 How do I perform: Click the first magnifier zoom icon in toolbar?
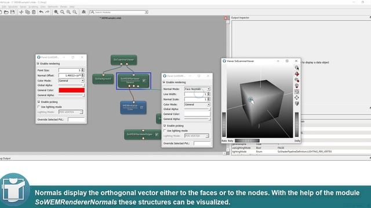(56, 12)
